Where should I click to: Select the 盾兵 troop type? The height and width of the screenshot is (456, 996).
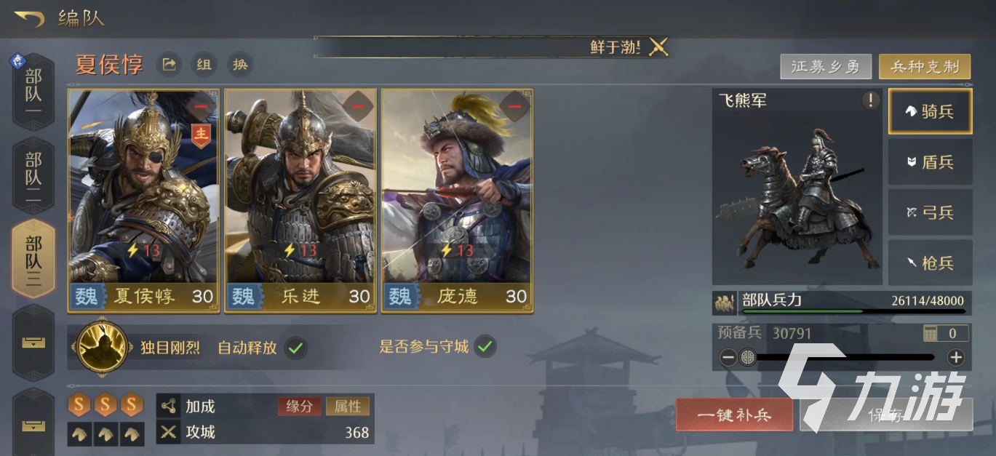coord(931,162)
